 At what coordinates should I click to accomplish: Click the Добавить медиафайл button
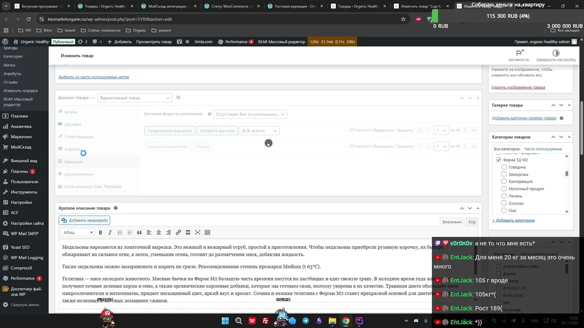tap(84, 220)
